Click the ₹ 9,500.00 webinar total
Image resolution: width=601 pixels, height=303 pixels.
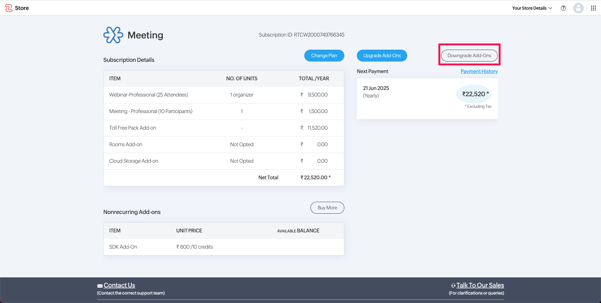314,95
